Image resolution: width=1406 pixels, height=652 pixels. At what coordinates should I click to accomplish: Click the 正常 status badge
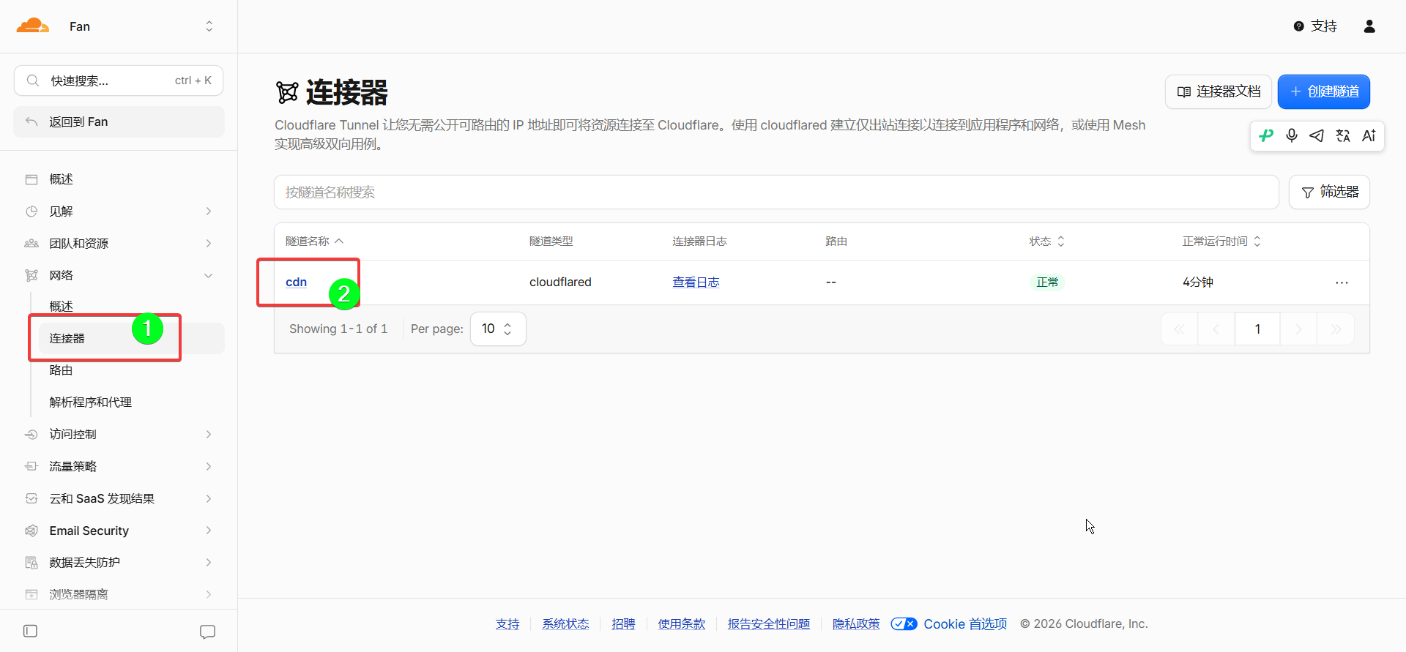(x=1047, y=282)
